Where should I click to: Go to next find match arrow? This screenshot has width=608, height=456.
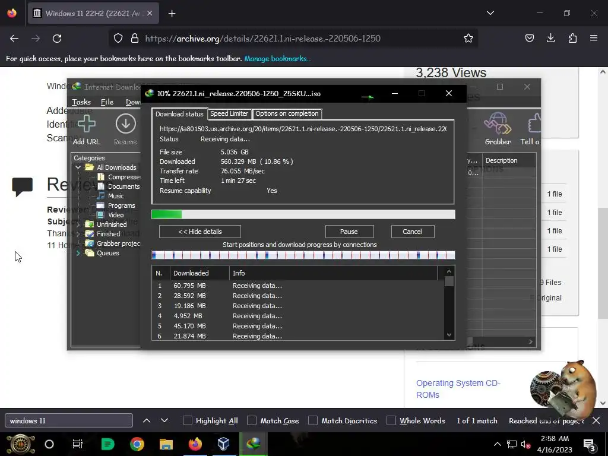point(164,420)
